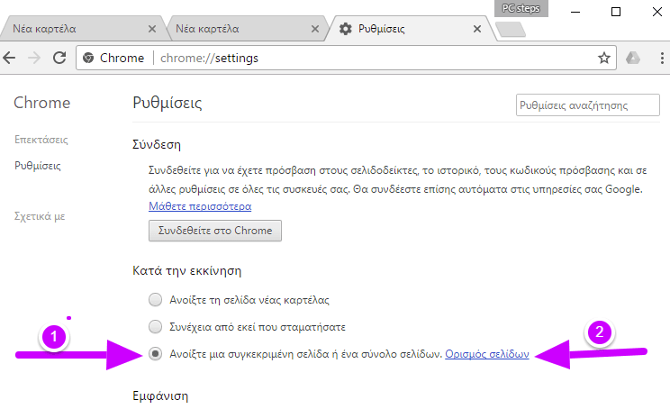
Task: Maximize the Chrome window
Action: pyautogui.click(x=616, y=12)
